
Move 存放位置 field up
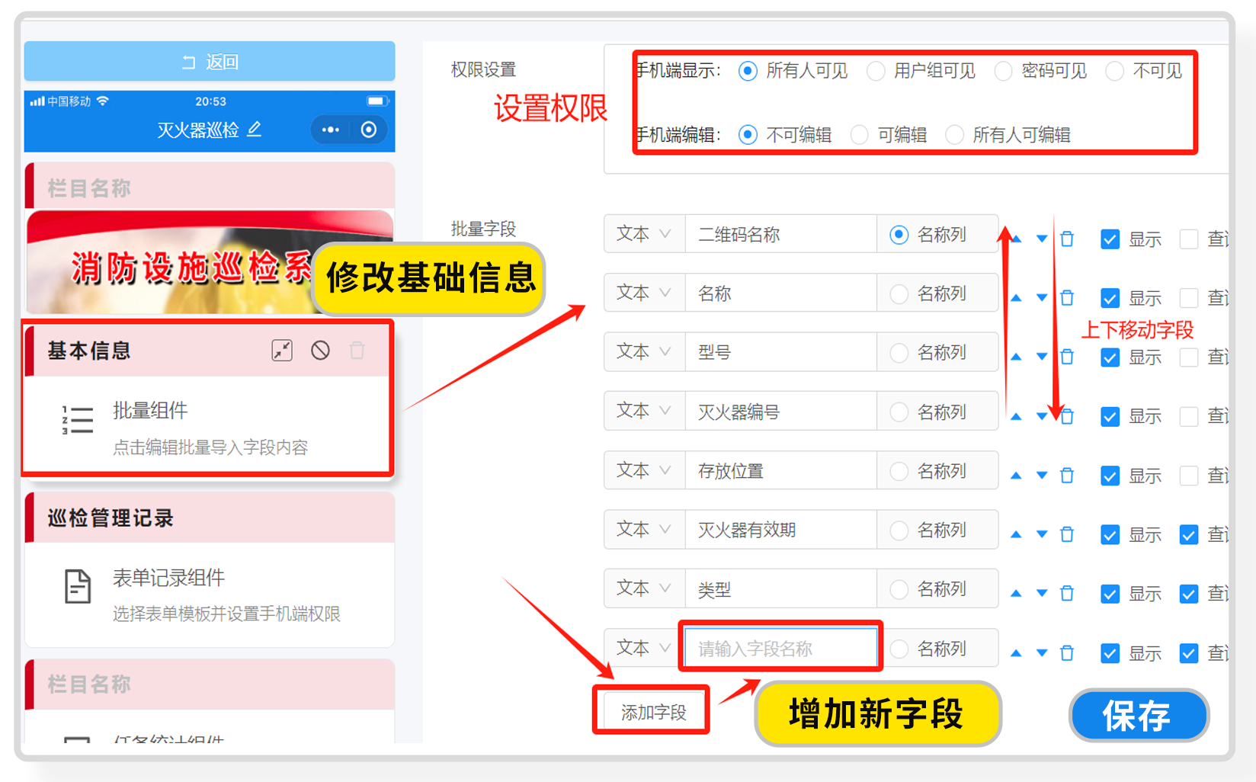[1016, 476]
